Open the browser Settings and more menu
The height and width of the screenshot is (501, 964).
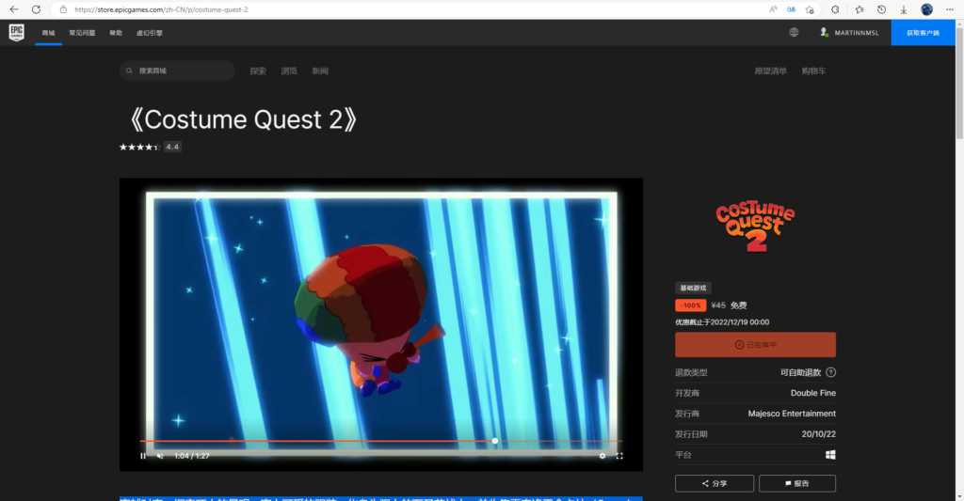point(950,9)
